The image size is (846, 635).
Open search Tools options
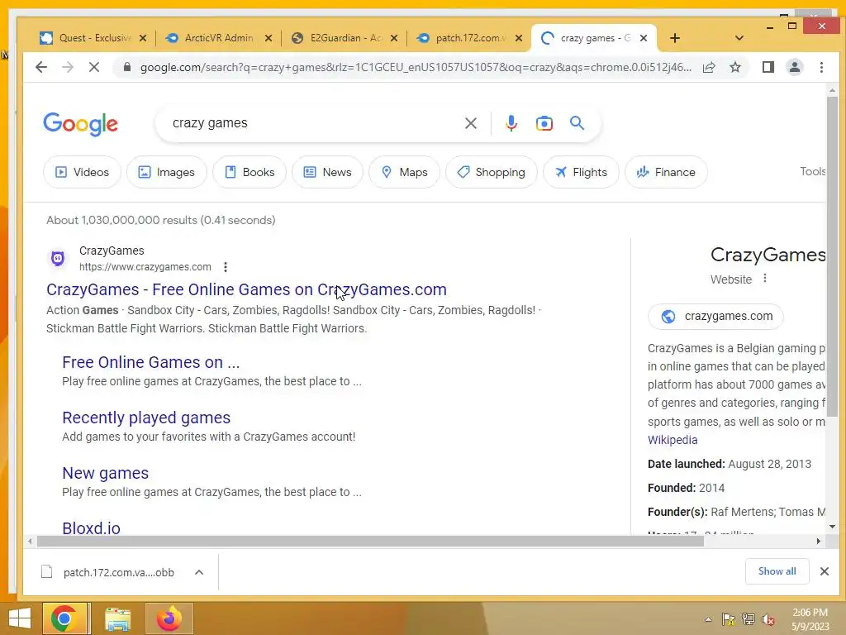point(813,171)
